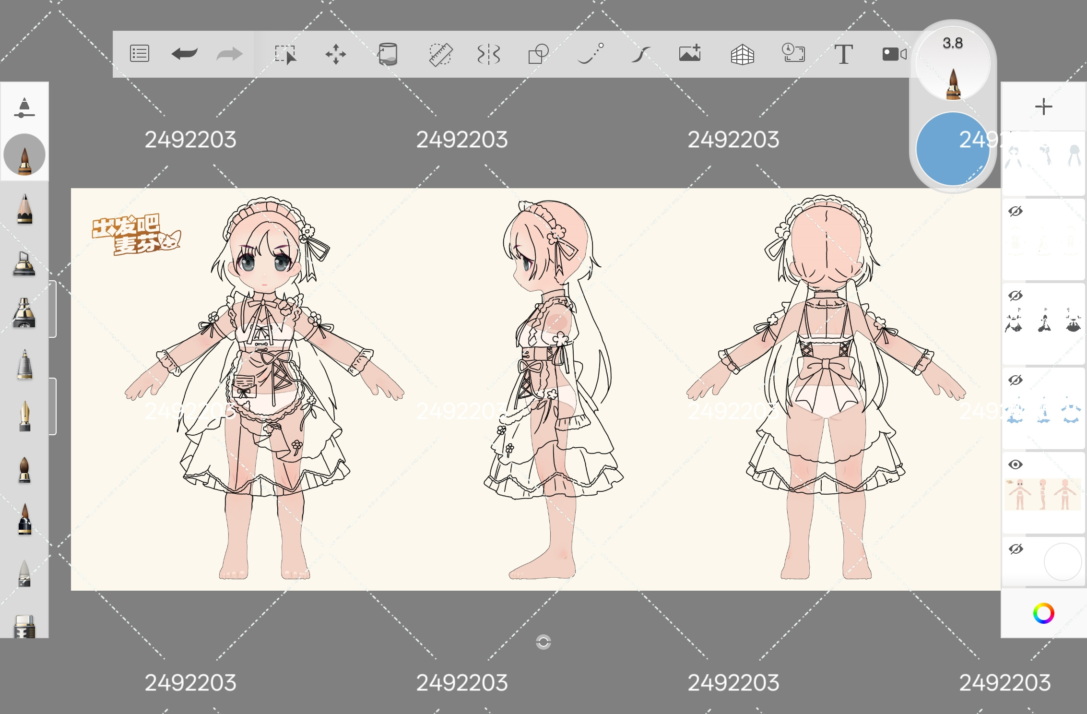Viewport: 1087px width, 714px height.
Task: Enable the ruler guide tool
Action: (x=440, y=54)
